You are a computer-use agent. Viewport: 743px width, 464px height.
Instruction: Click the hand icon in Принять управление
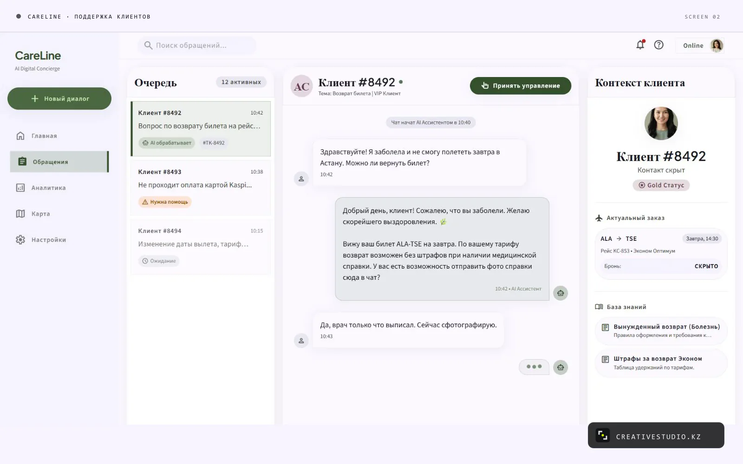click(485, 85)
